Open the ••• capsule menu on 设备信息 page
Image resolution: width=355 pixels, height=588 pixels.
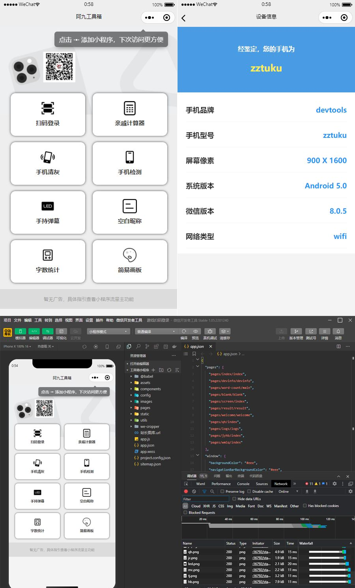click(327, 17)
